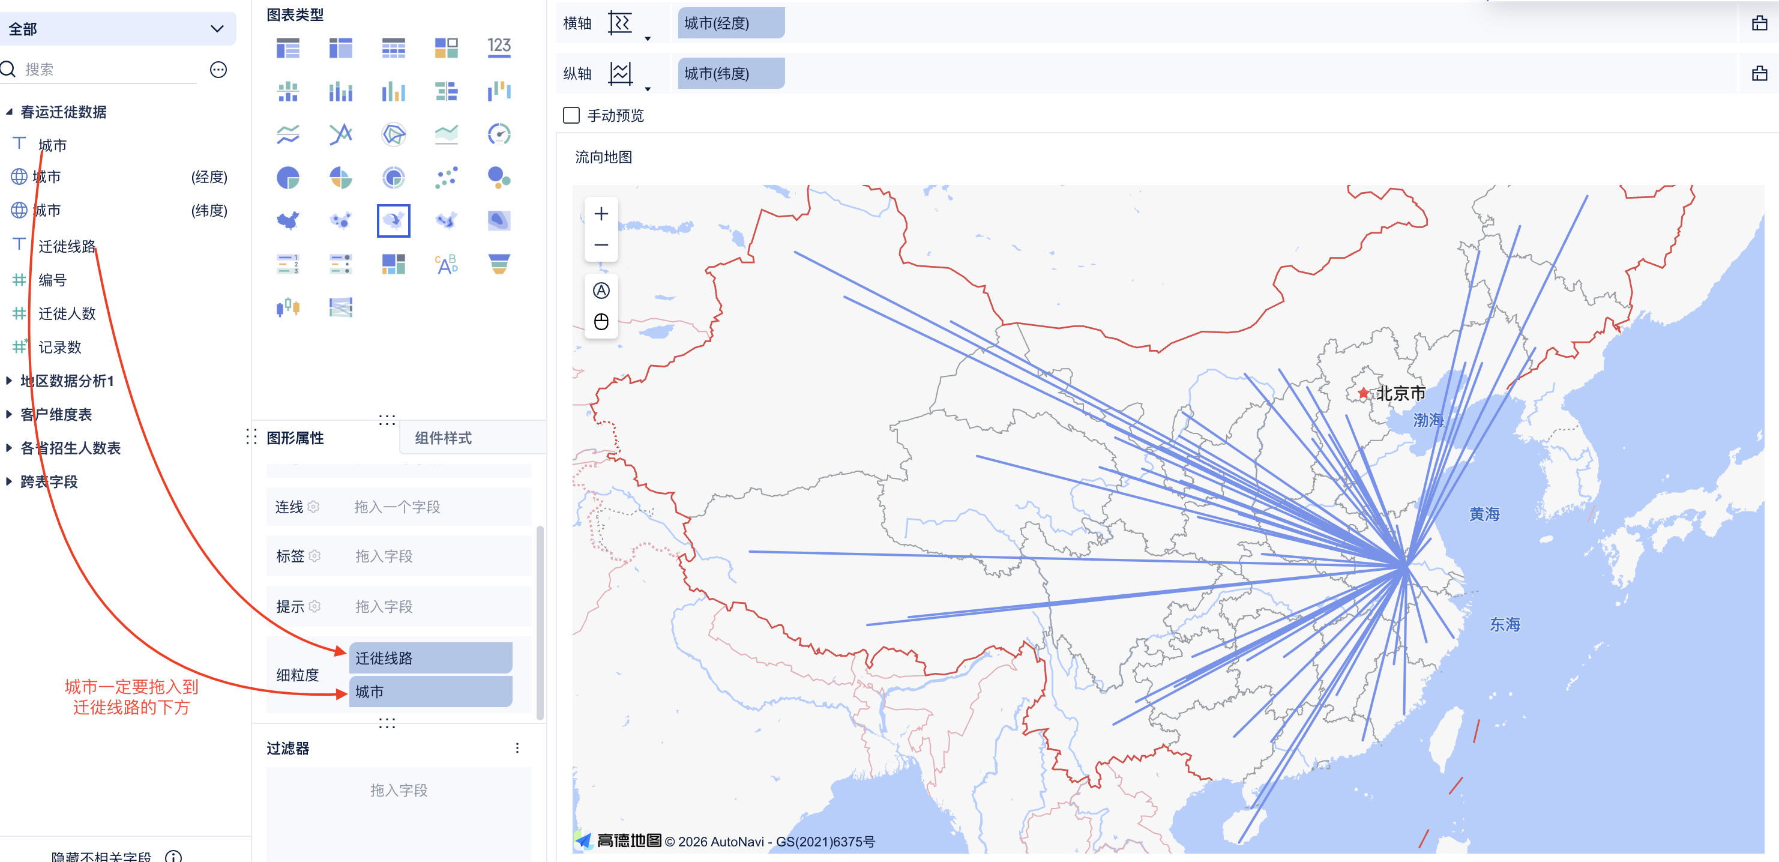Screen dimensions: 1779x862
Task: Open the 全部 dataset dropdown
Action: [x=118, y=29]
